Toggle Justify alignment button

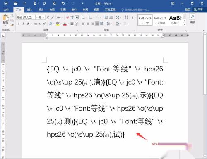coord(97,24)
